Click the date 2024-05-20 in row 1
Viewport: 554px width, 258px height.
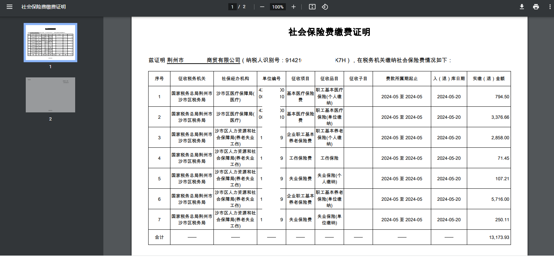(x=449, y=96)
